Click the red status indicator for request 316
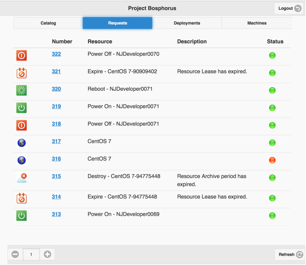306x265 pixels. 272,160
